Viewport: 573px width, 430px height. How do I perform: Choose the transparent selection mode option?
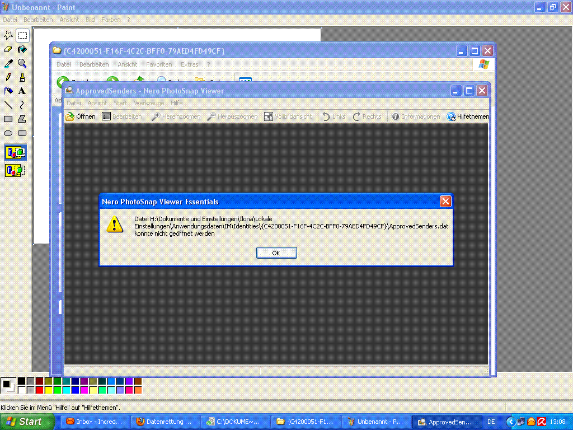15,170
